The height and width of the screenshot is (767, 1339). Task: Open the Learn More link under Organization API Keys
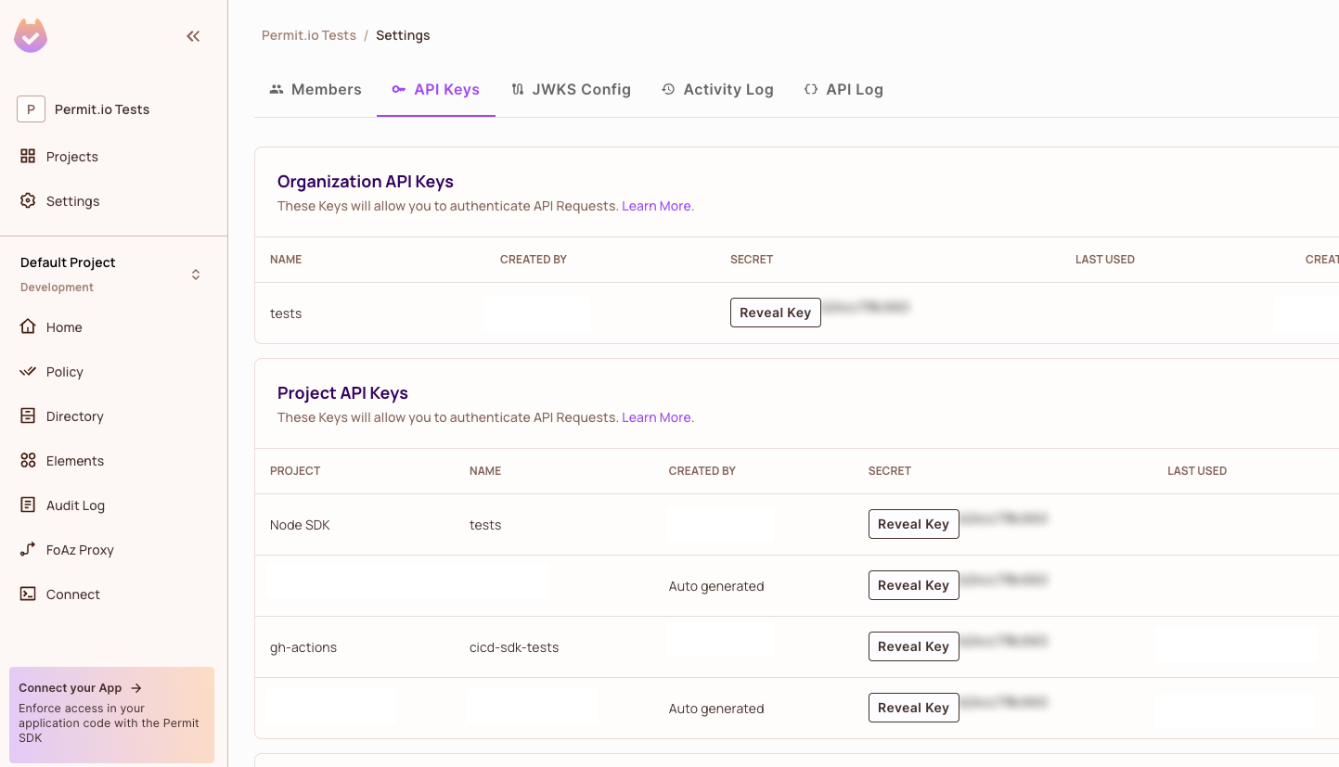pyautogui.click(x=656, y=206)
